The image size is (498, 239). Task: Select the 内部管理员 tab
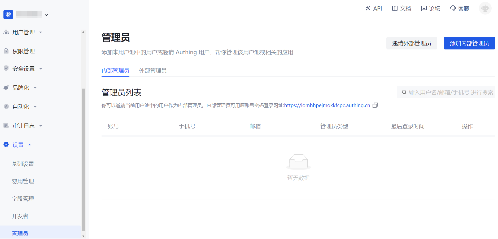(x=115, y=71)
